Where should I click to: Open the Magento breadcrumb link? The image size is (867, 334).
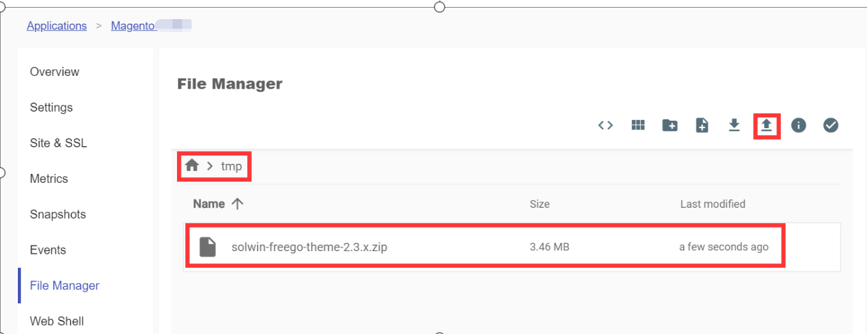tap(133, 26)
